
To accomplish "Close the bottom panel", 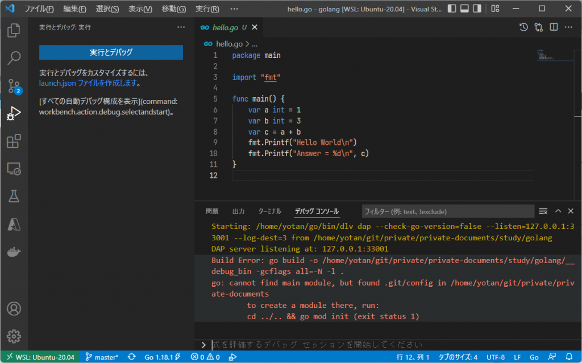I will coord(571,211).
